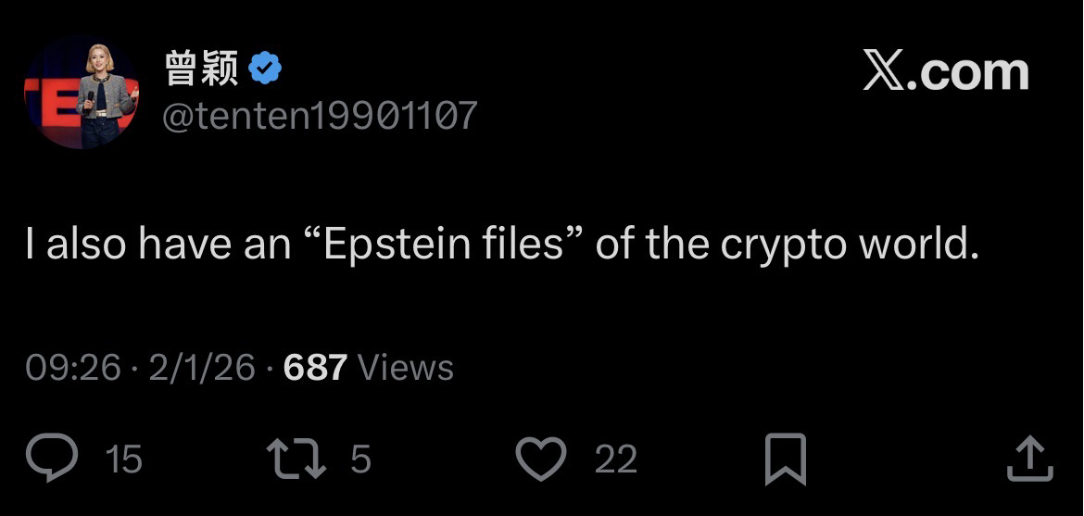This screenshot has height=516, width=1084.
Task: Click the repost count 5
Action: [x=360, y=459]
